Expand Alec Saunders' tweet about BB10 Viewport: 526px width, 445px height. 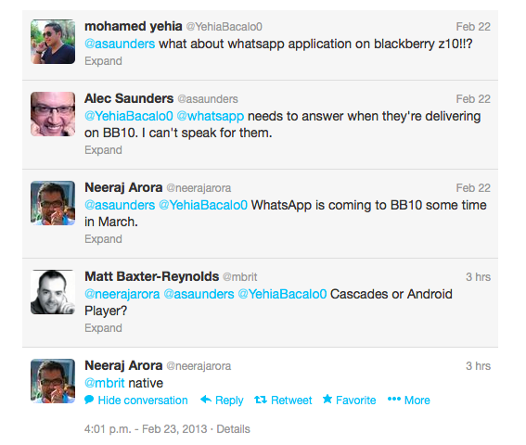click(103, 150)
